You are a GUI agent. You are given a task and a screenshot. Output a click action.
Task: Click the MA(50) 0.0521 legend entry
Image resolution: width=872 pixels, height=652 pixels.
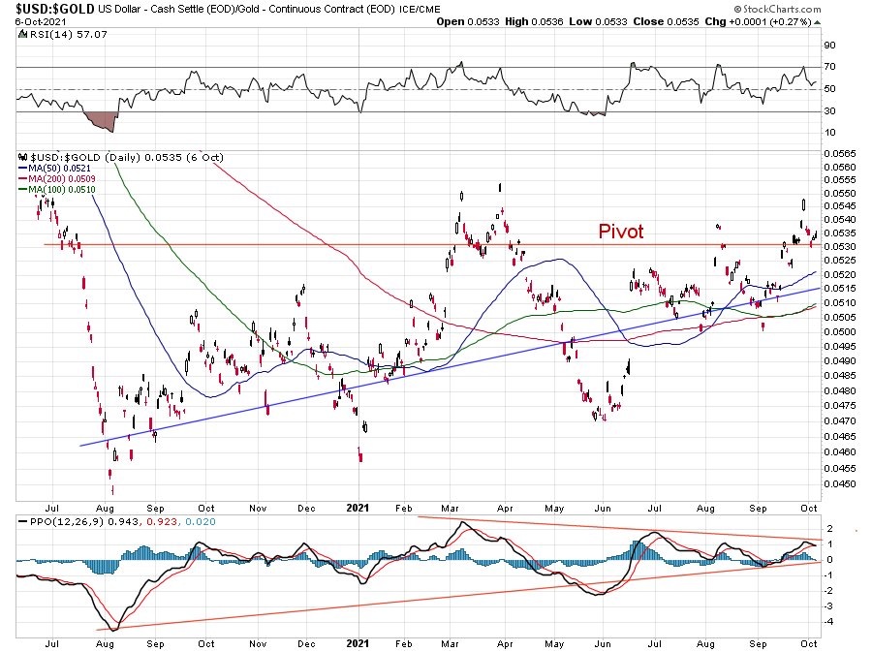(x=59, y=169)
